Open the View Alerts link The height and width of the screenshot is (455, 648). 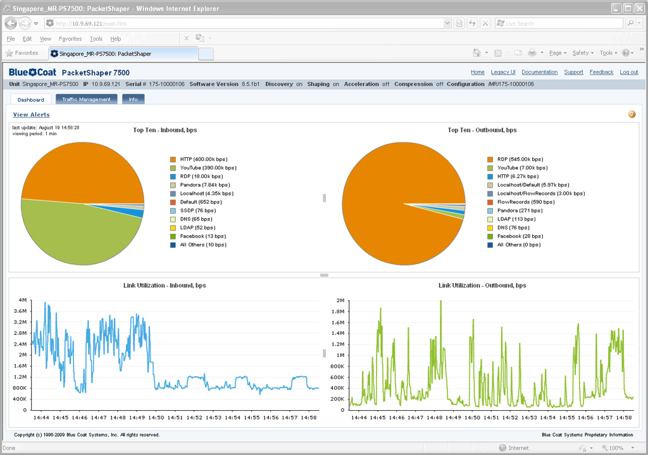coord(32,115)
